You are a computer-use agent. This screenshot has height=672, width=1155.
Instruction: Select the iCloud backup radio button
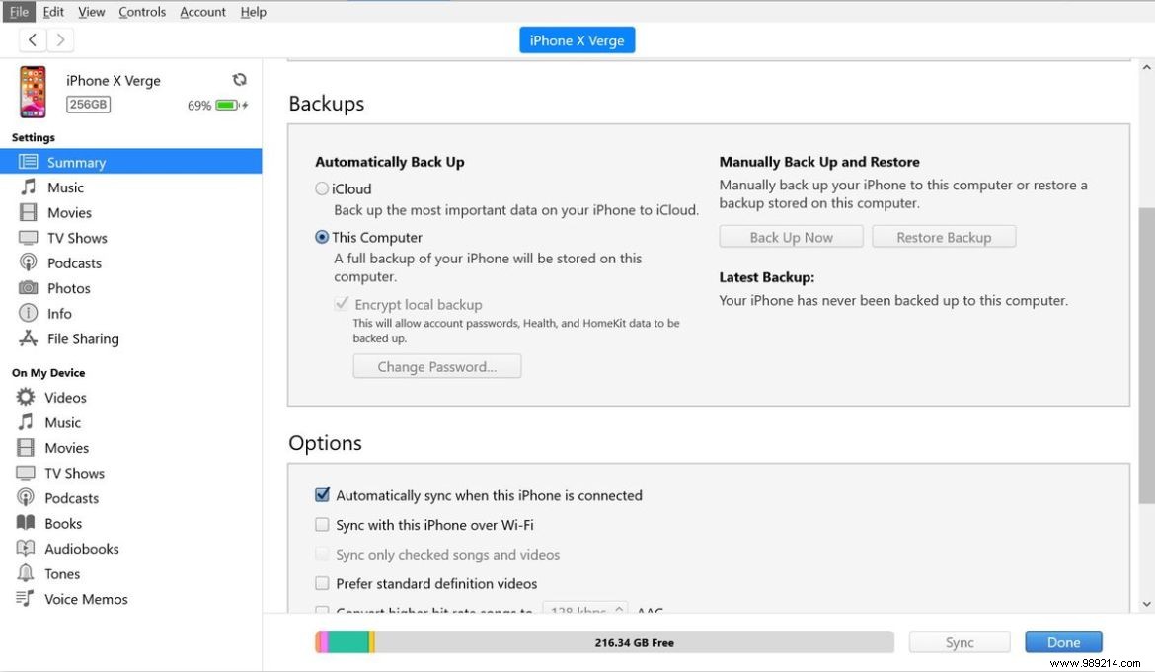[x=322, y=188]
